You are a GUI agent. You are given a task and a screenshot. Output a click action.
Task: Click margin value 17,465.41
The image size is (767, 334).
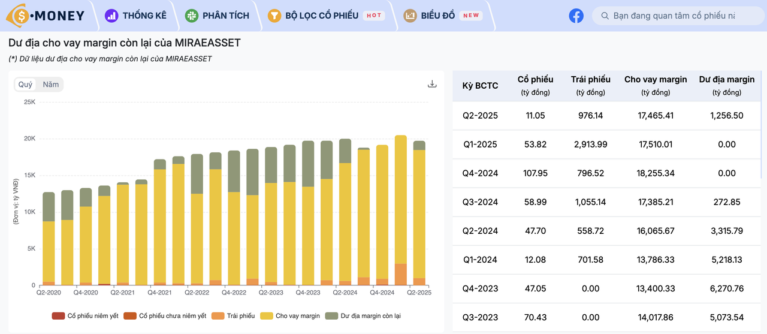[x=656, y=116]
